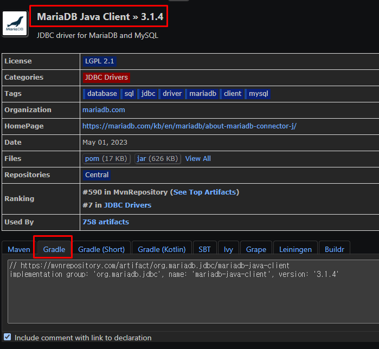The image size is (379, 349).
Task: Switch to the Leiningen tab
Action: coord(296,249)
